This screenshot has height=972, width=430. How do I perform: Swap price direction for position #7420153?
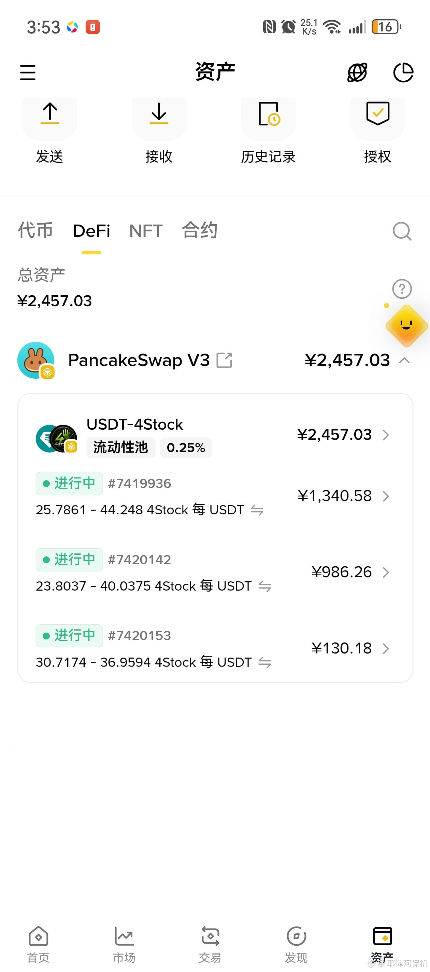click(x=264, y=663)
